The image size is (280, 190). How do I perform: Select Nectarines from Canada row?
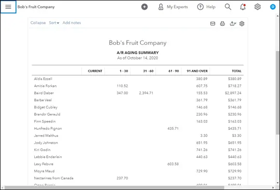[x=54, y=178]
